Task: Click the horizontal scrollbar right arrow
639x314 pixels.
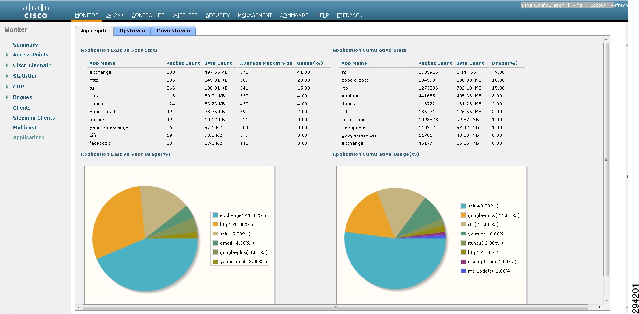Action: click(x=600, y=307)
